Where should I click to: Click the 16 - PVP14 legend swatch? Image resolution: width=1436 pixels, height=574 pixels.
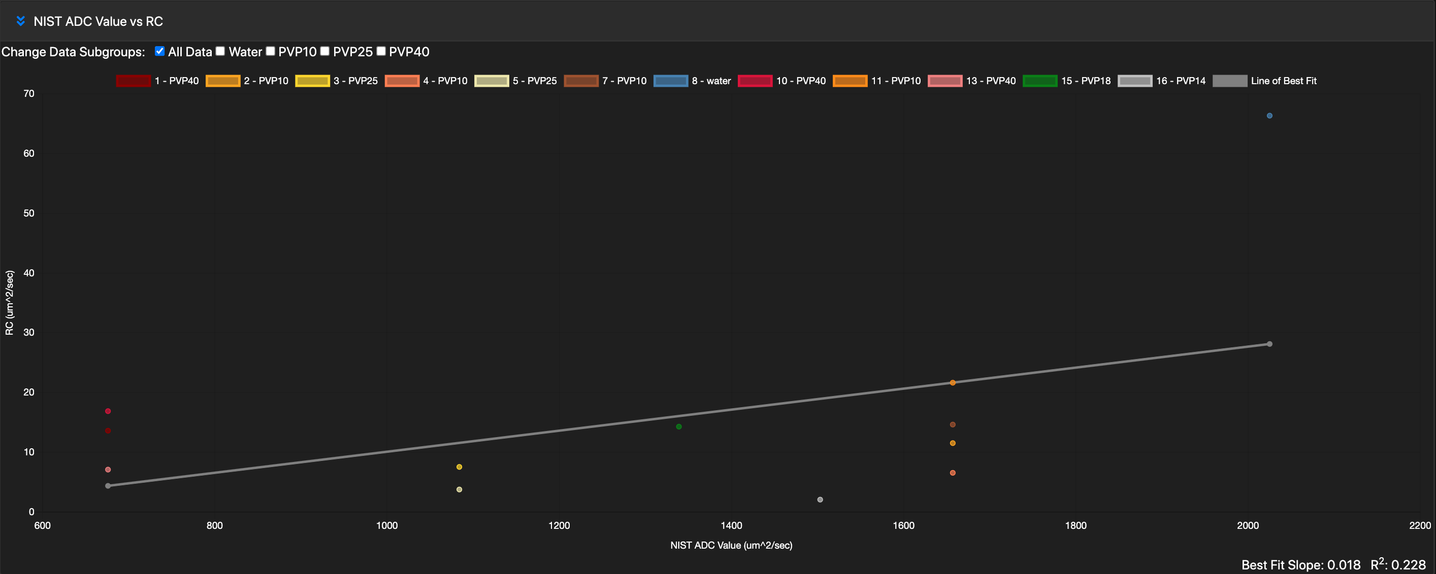pyautogui.click(x=1134, y=81)
